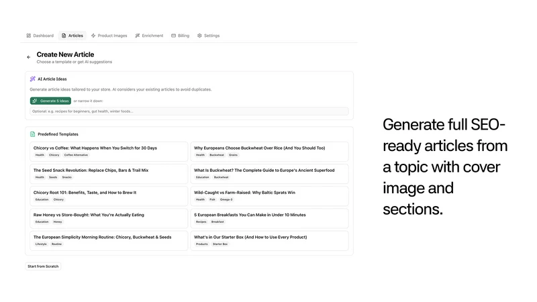Choose European Simplicity Morning Routine template
The width and height of the screenshot is (537, 302).
(x=109, y=240)
